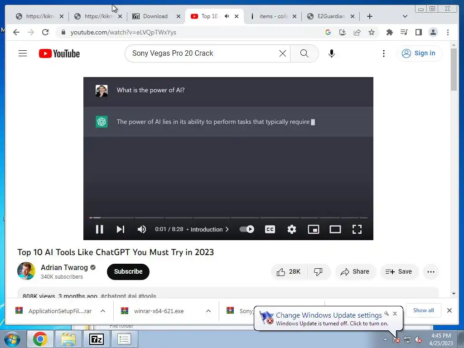The image size is (464, 348).
Task: Enable miniplayer mode
Action: click(x=314, y=229)
